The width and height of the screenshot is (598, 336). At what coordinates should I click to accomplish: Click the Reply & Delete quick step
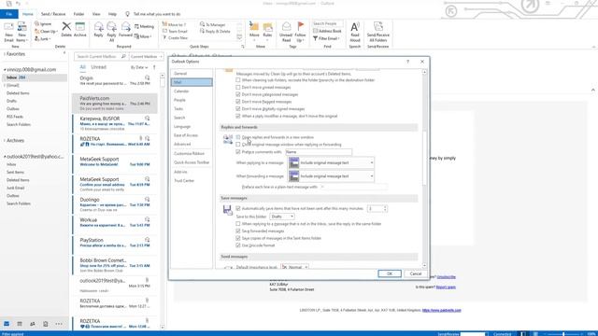215,31
